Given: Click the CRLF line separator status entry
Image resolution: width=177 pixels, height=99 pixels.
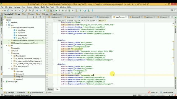Looking at the screenshot, I should pyautogui.click(x=140, y=95).
